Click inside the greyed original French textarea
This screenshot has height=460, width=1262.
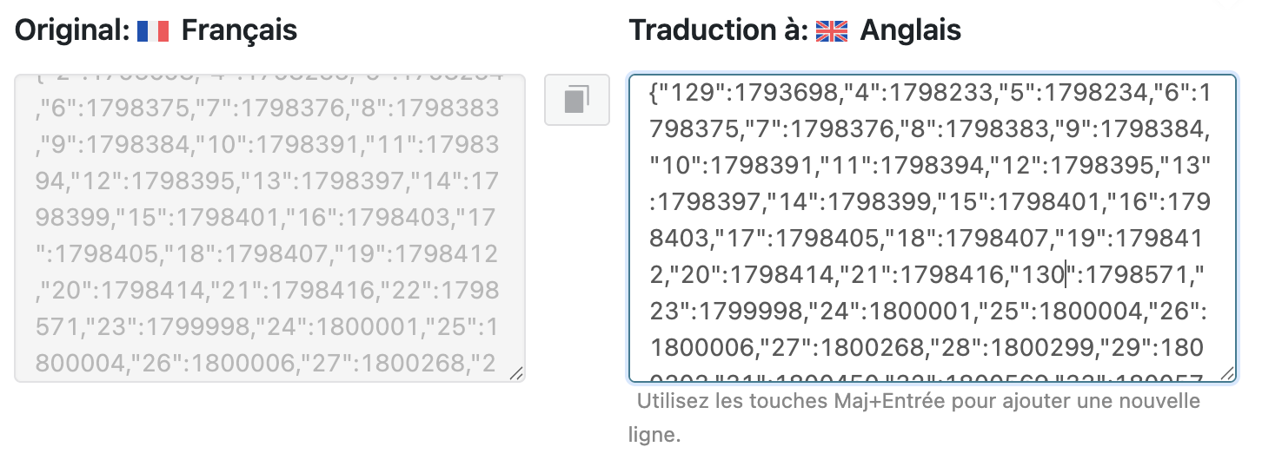[270, 228]
